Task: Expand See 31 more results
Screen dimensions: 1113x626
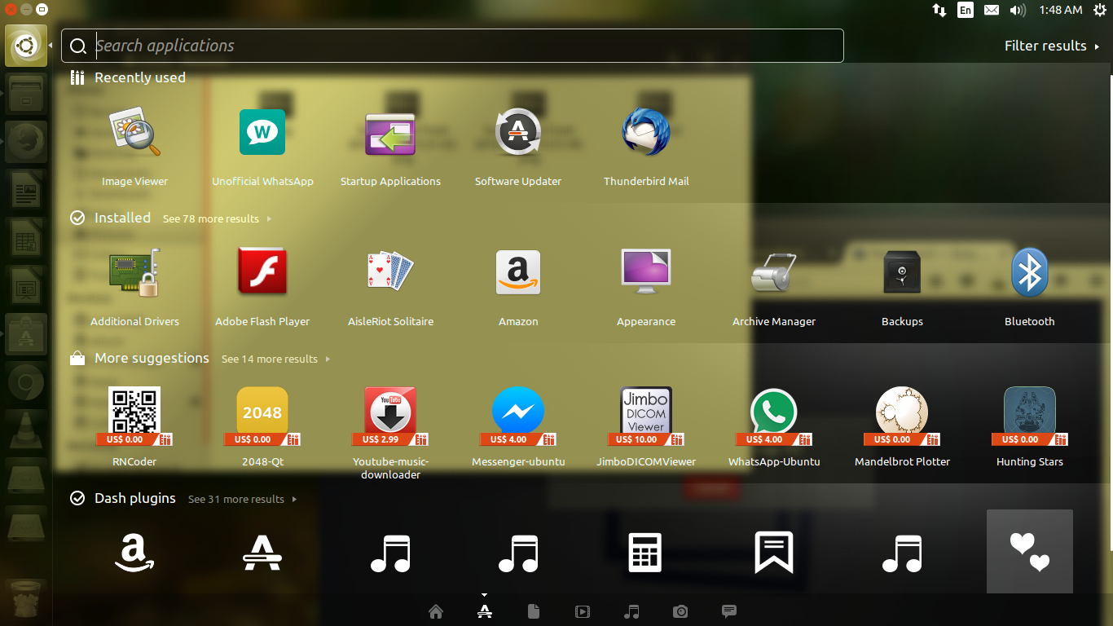Action: click(242, 499)
